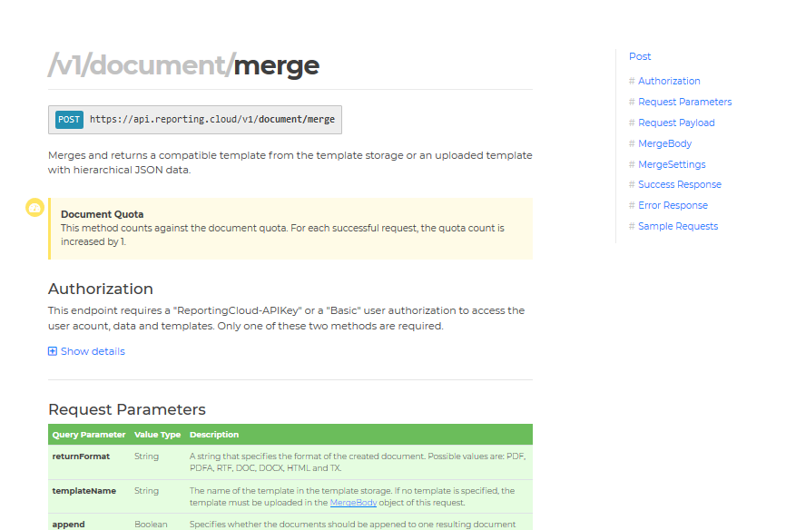786x530 pixels.
Task: Expand Show details authorization link
Action: (x=93, y=351)
